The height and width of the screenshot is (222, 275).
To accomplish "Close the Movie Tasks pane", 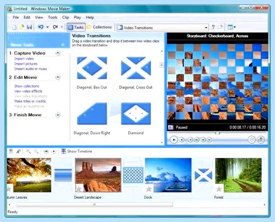I will 63,45.
